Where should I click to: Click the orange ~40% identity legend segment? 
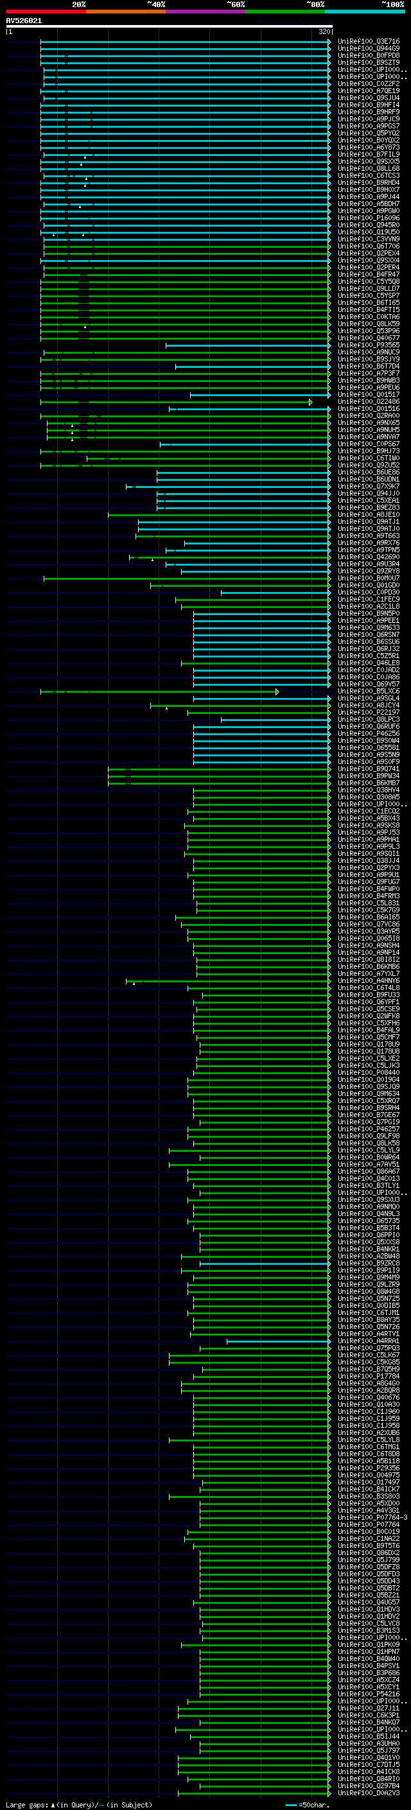pos(126,12)
